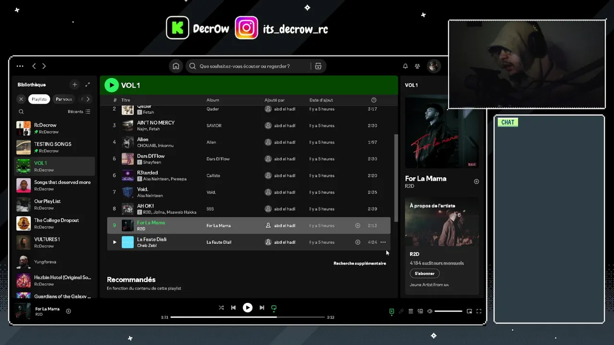Open the Browse icon in search bar

click(x=318, y=66)
